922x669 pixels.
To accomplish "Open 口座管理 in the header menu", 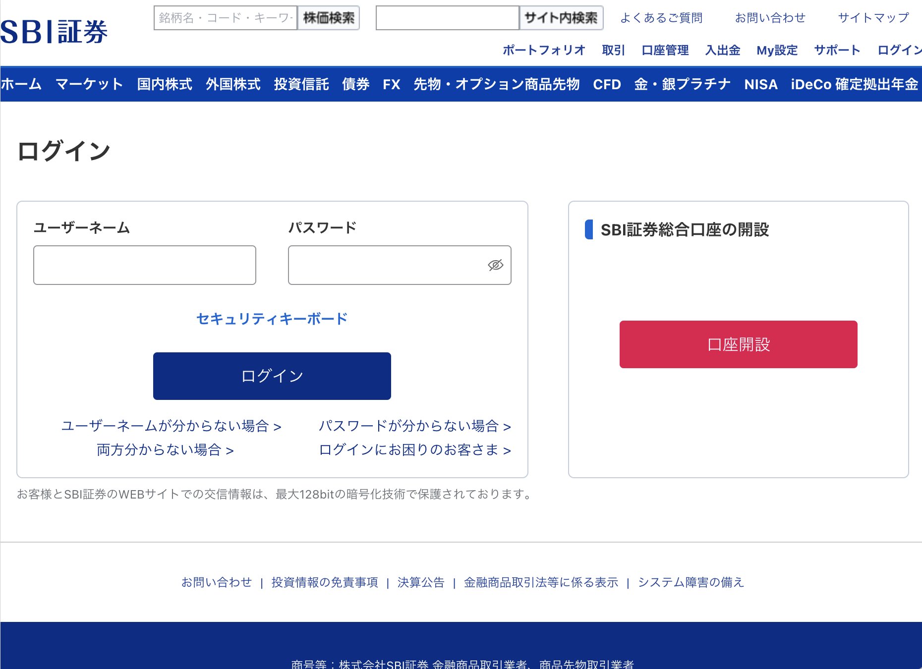I will click(x=665, y=50).
